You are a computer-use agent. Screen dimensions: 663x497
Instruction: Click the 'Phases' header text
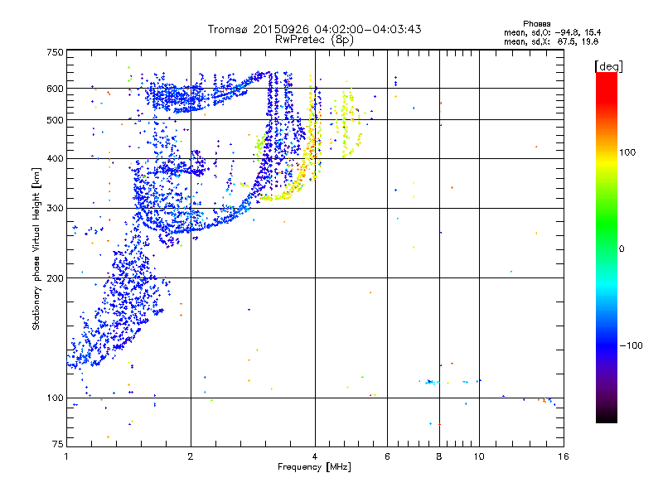(x=536, y=24)
